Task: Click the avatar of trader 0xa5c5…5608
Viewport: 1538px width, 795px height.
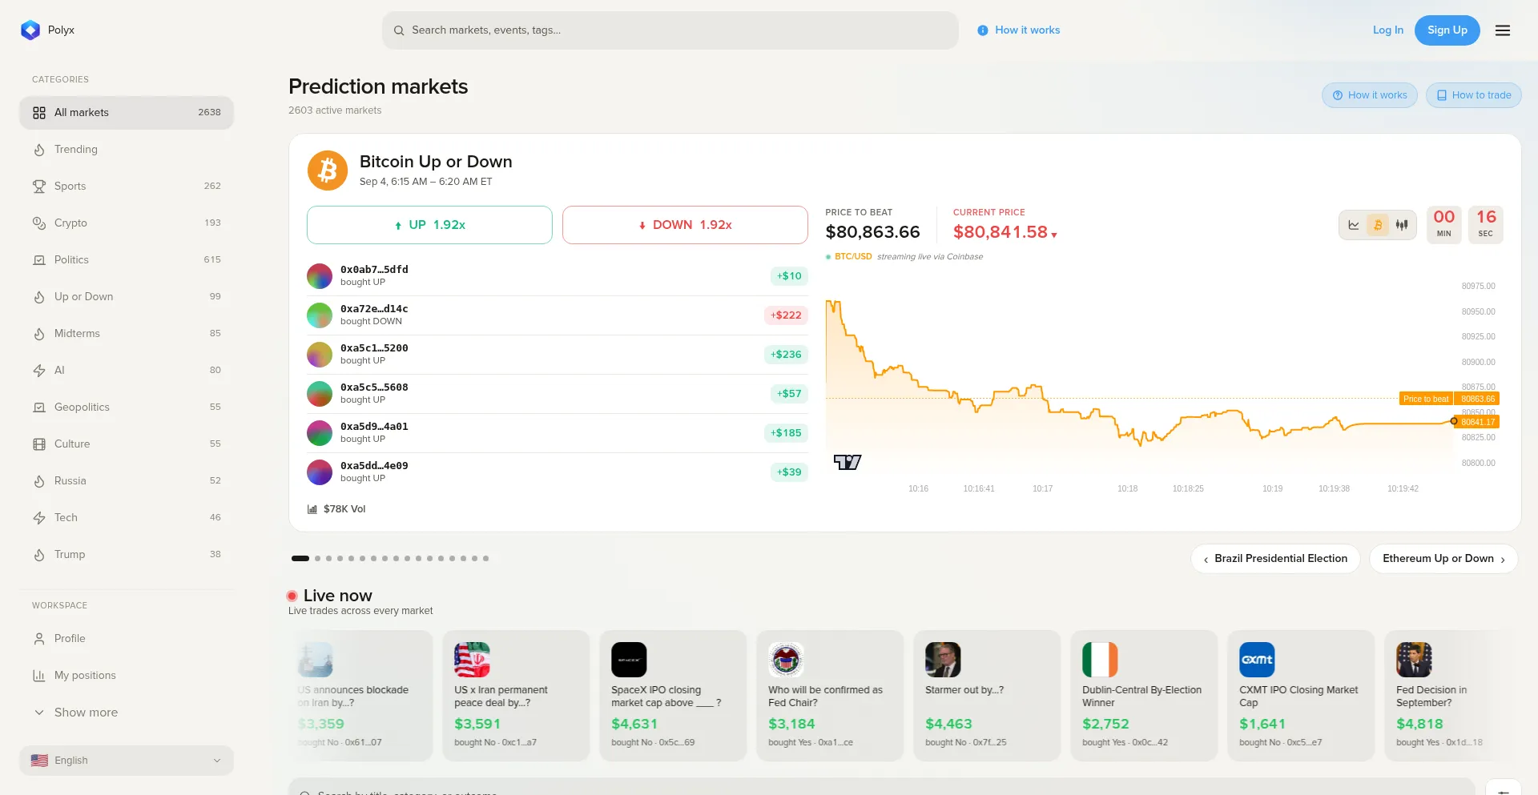Action: [x=320, y=394]
